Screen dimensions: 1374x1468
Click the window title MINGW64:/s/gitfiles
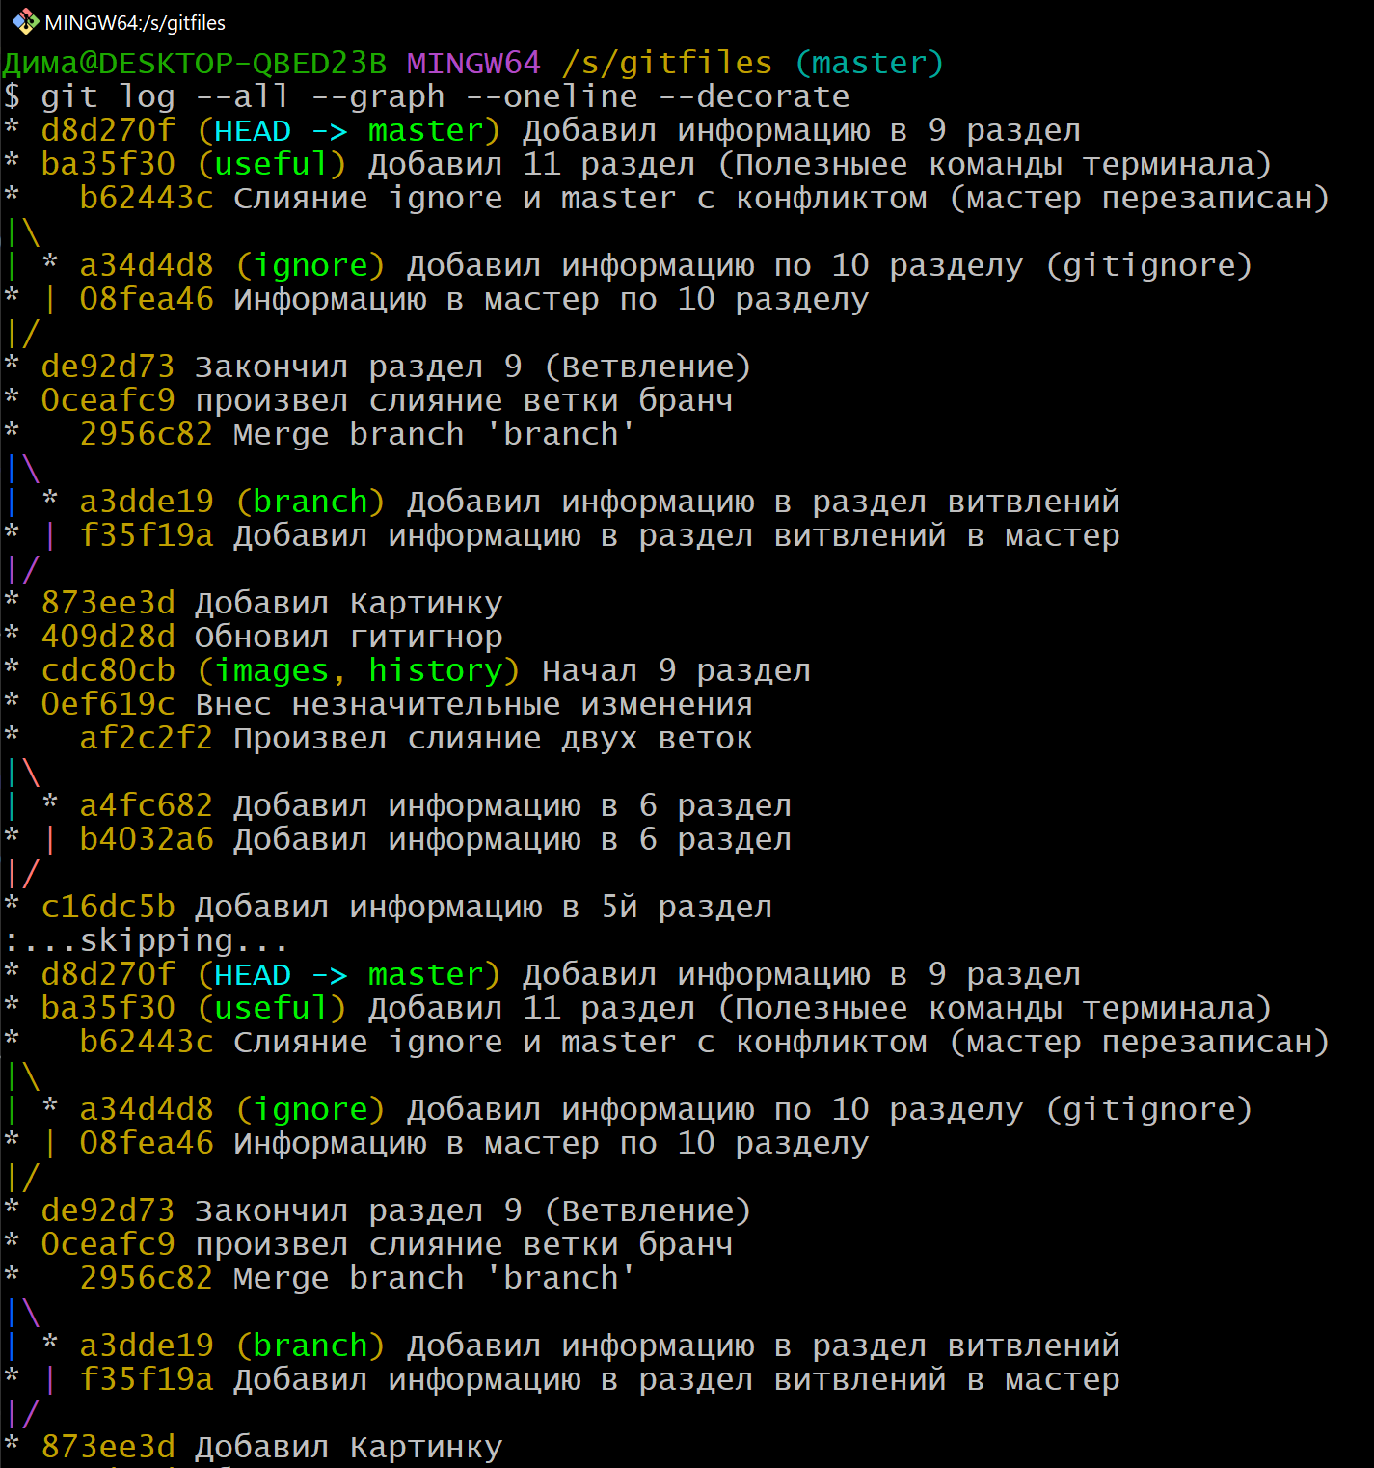(135, 22)
